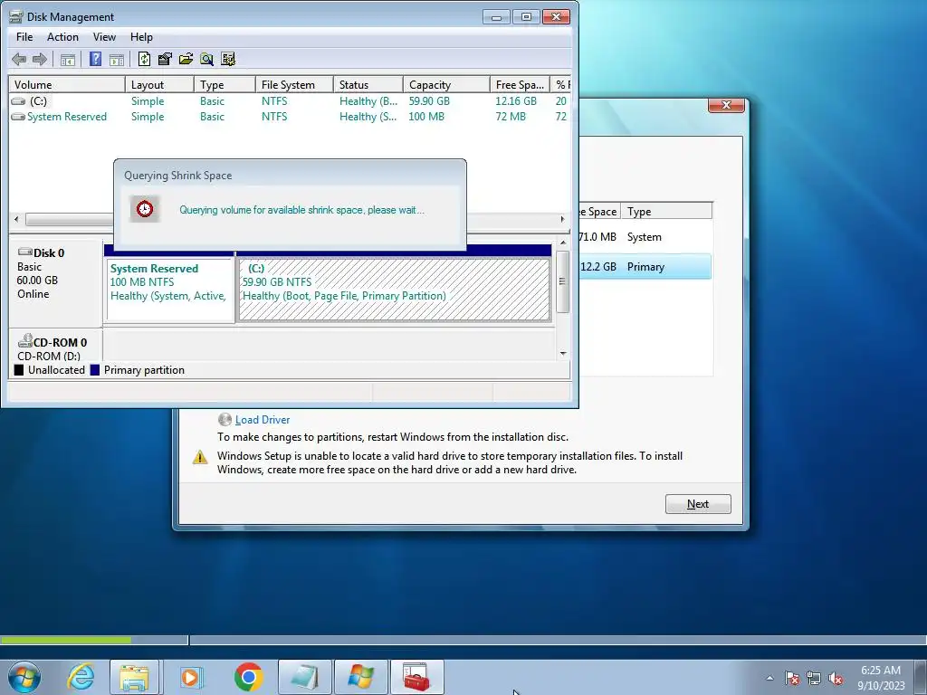The width and height of the screenshot is (927, 695).
Task: Open Action Center flag tray icon
Action: coord(792,678)
